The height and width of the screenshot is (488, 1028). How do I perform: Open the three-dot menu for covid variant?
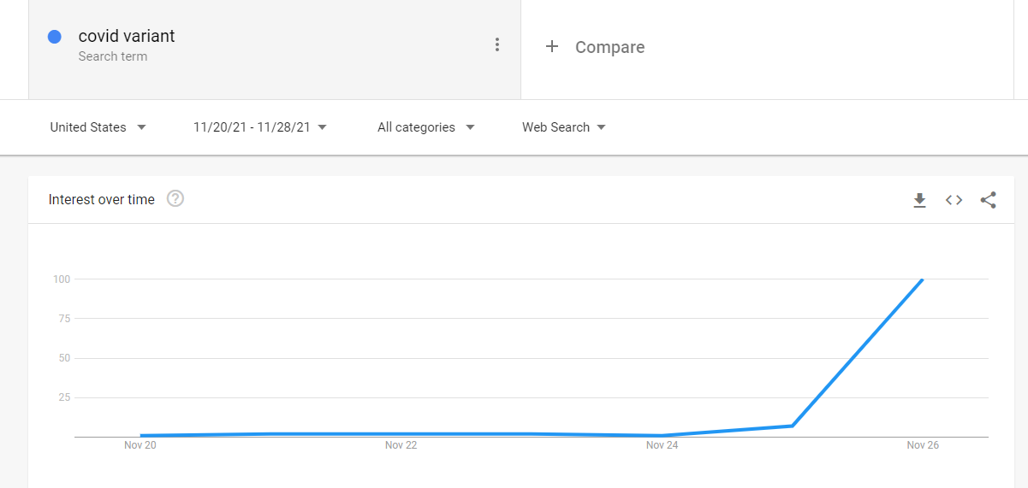497,45
